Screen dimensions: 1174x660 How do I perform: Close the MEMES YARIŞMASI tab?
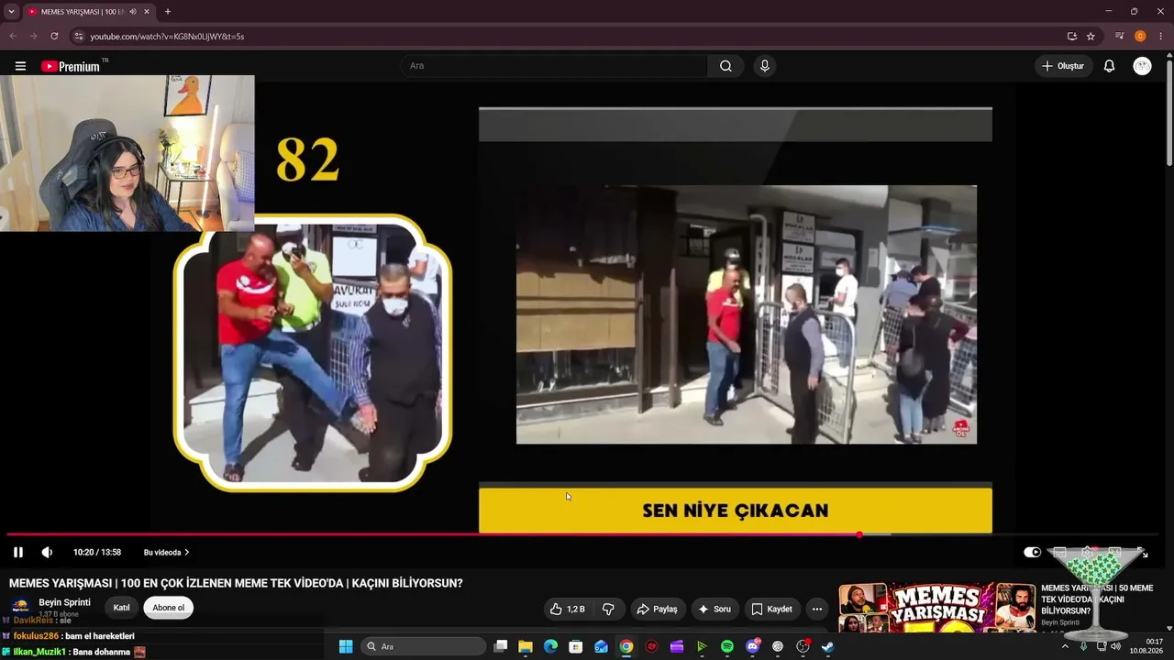point(147,12)
